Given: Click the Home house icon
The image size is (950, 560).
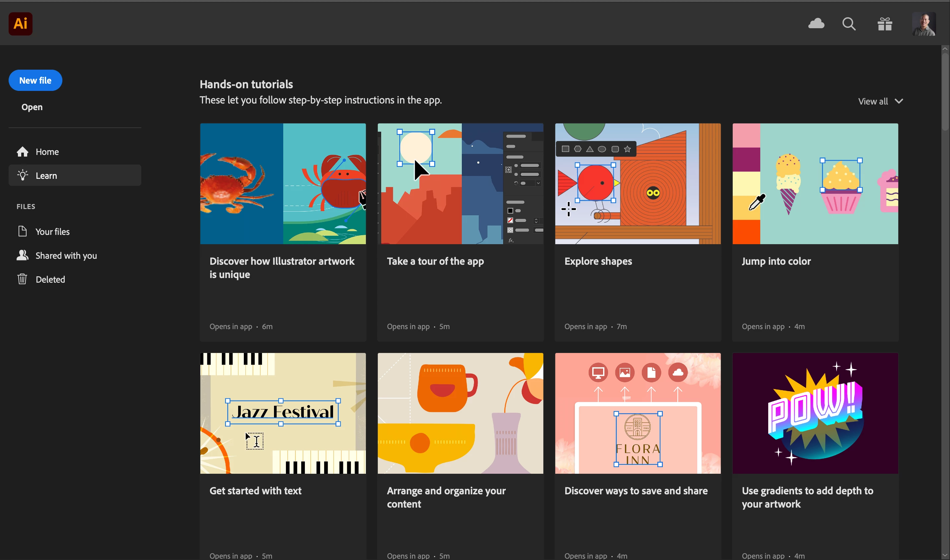Looking at the screenshot, I should 23,152.
